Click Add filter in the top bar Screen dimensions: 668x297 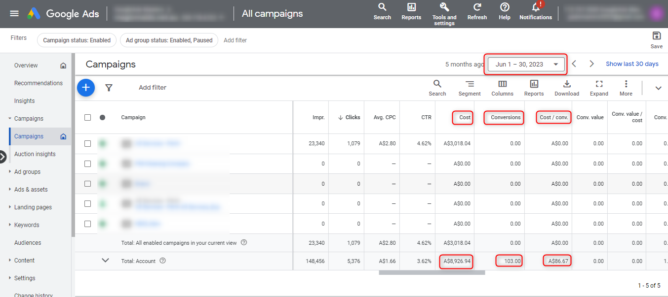click(235, 40)
